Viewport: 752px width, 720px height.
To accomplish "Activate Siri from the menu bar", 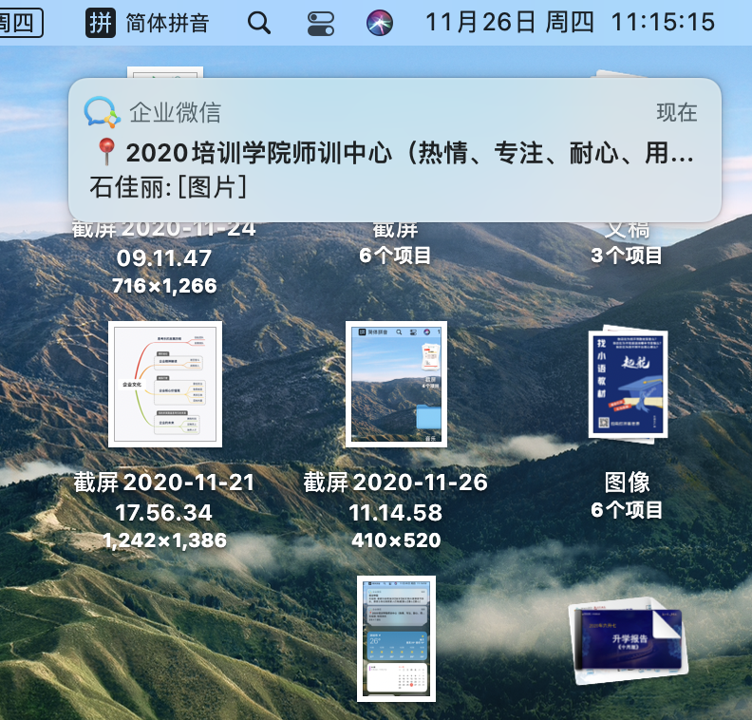I will tap(380, 22).
